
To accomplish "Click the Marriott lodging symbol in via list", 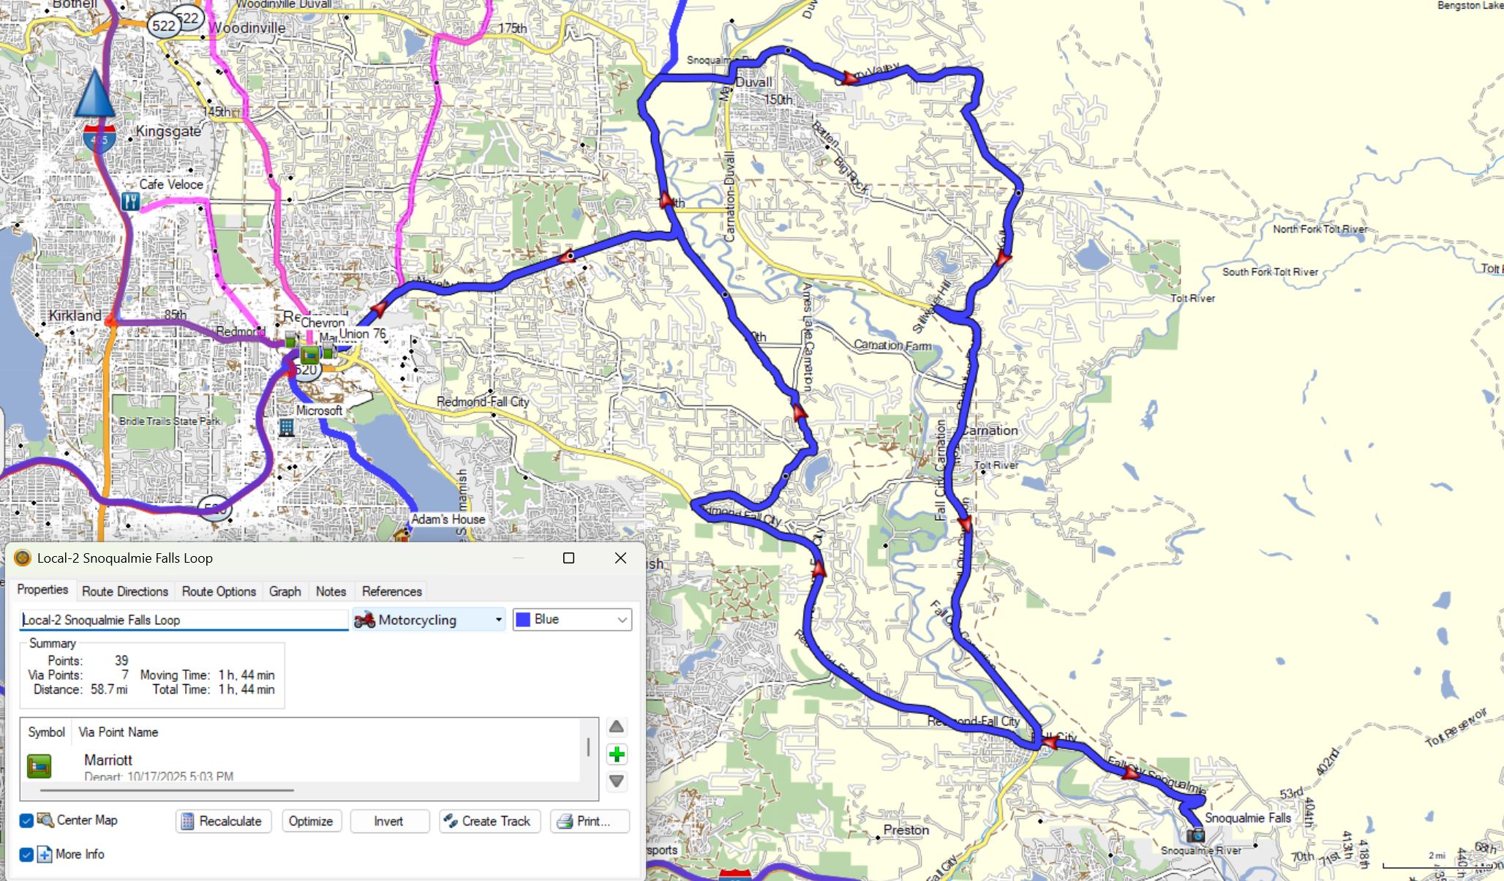I will [40, 766].
